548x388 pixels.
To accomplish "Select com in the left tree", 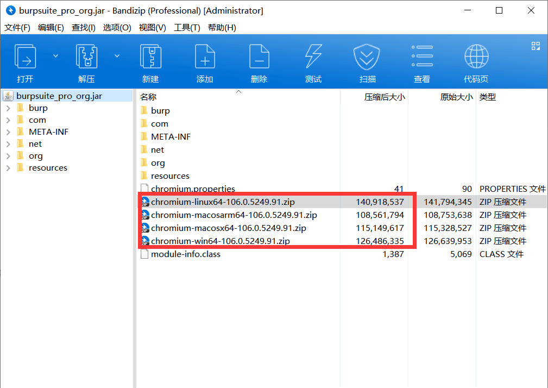I will coord(37,120).
